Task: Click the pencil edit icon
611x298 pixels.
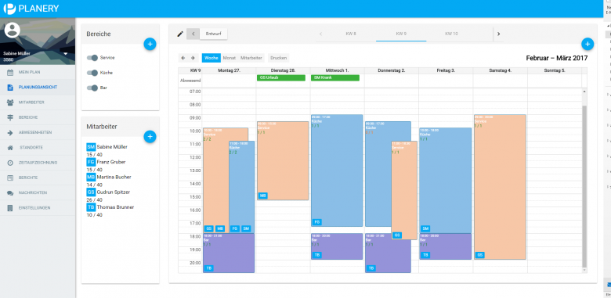Action: [180, 34]
